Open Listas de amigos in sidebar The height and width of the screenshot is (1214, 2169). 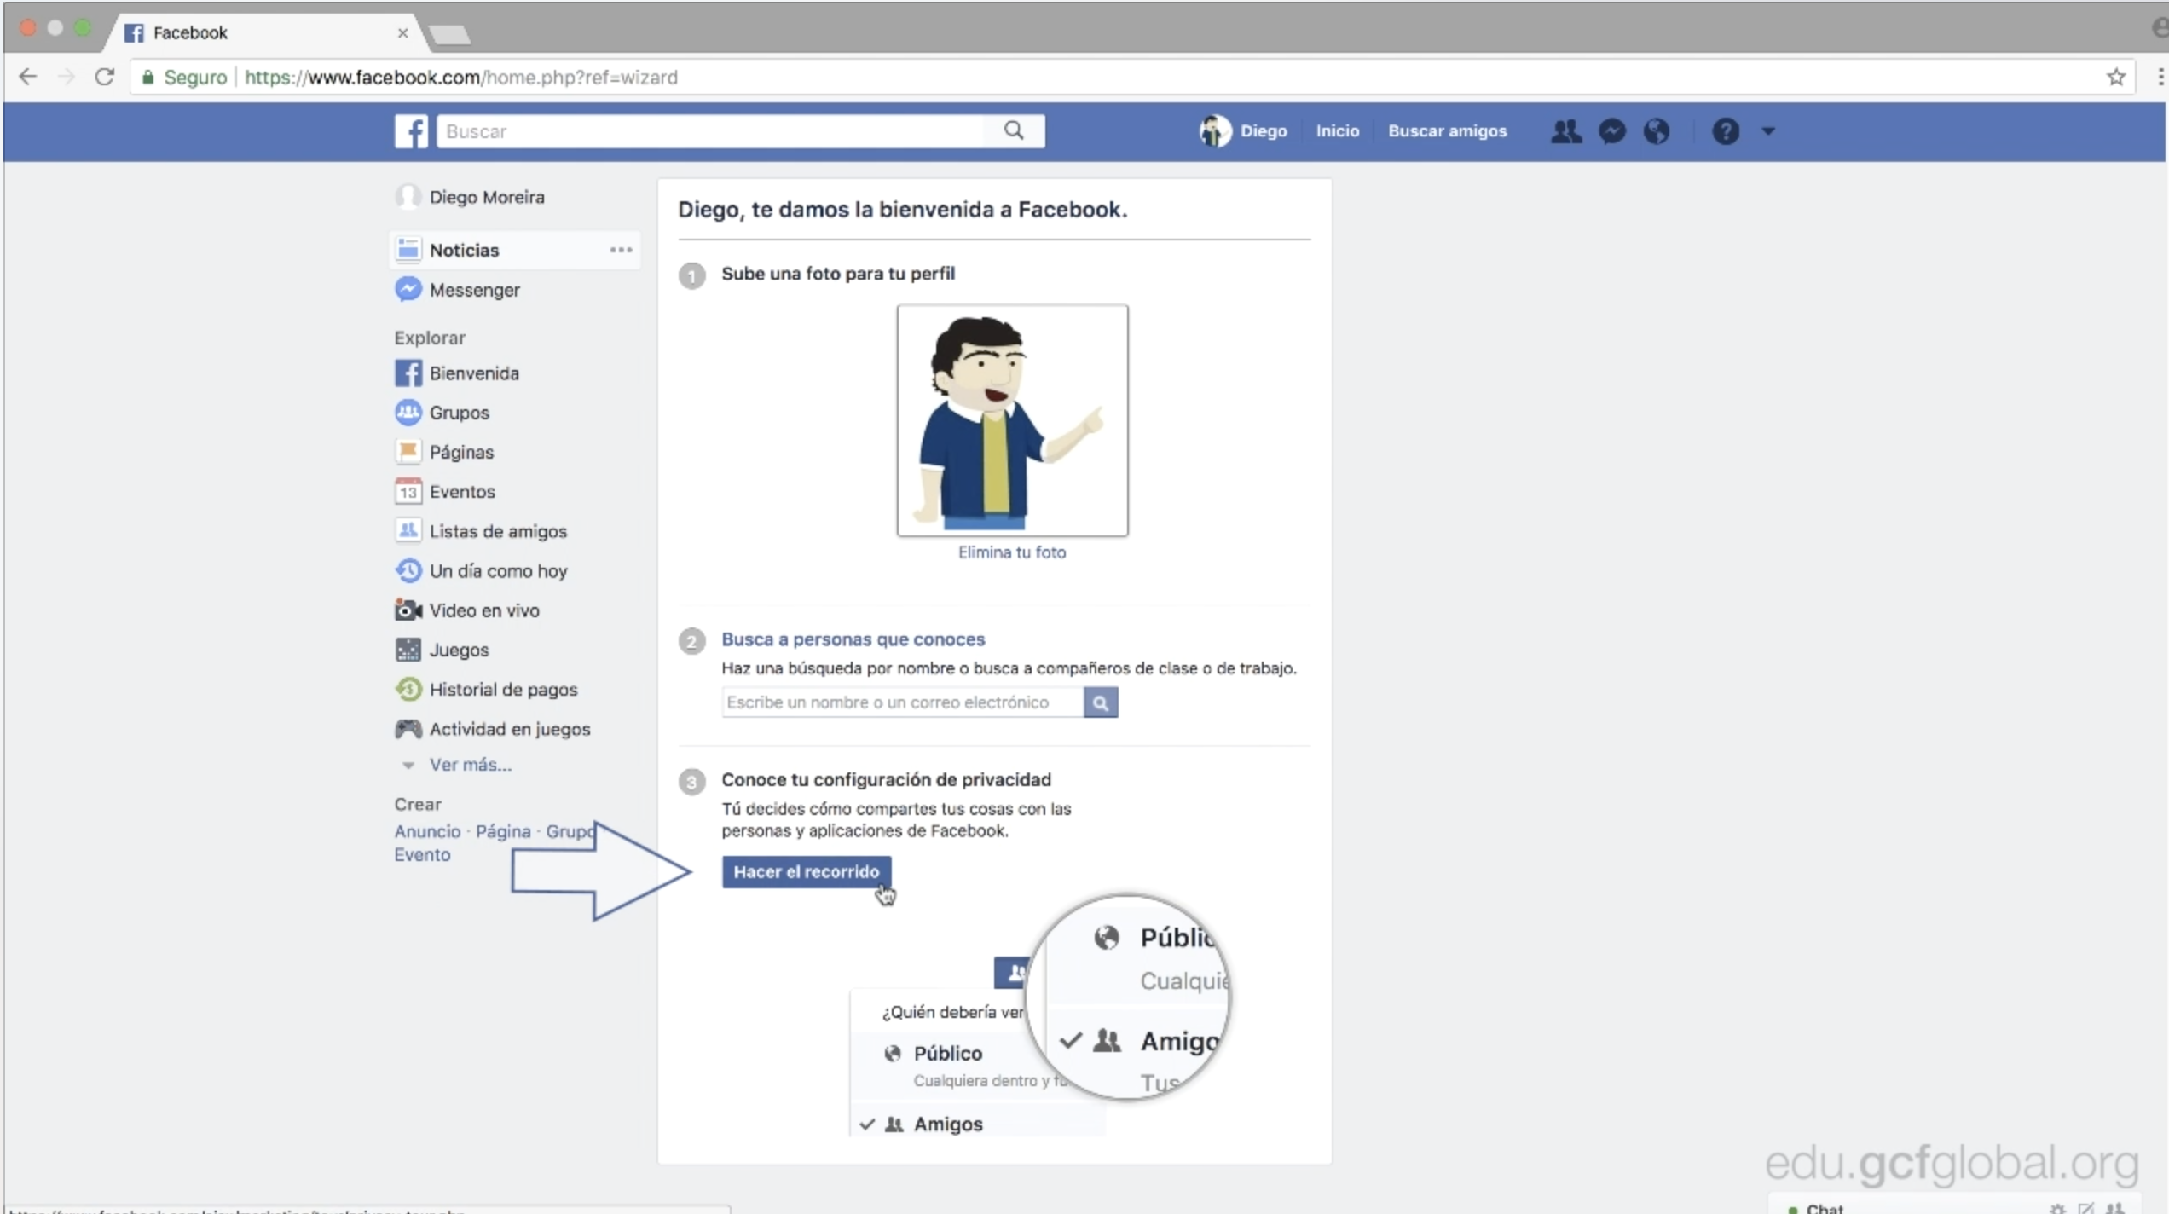coord(481,531)
